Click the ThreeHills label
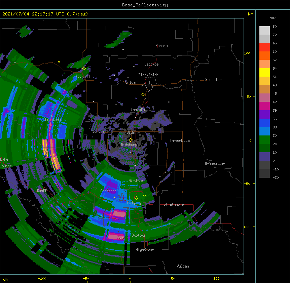This screenshot has width=290, height=283. (180, 140)
